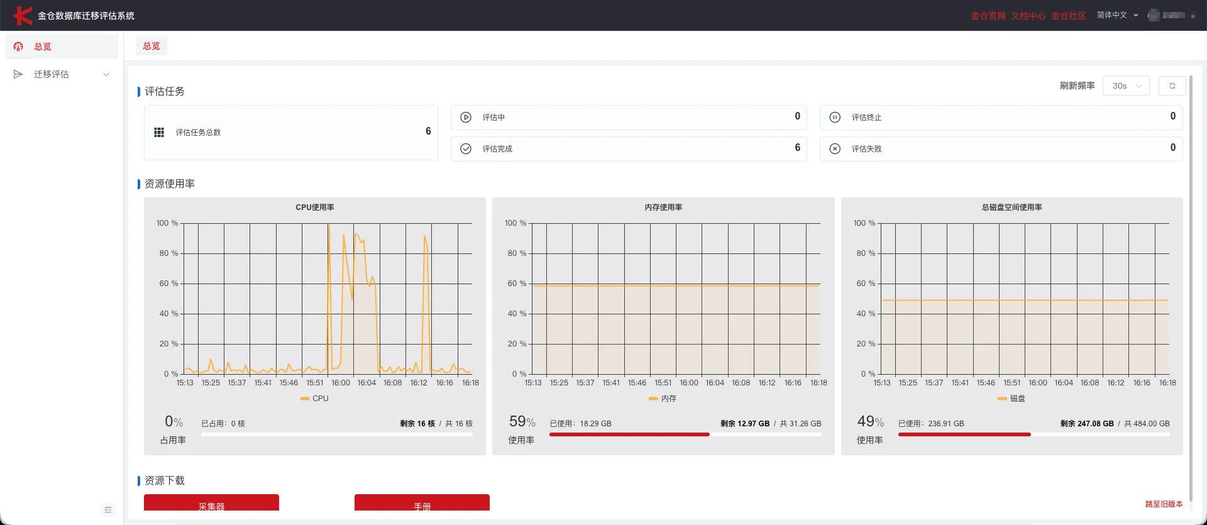
Task: Open the 金仓社区 link
Action: [x=1069, y=16]
